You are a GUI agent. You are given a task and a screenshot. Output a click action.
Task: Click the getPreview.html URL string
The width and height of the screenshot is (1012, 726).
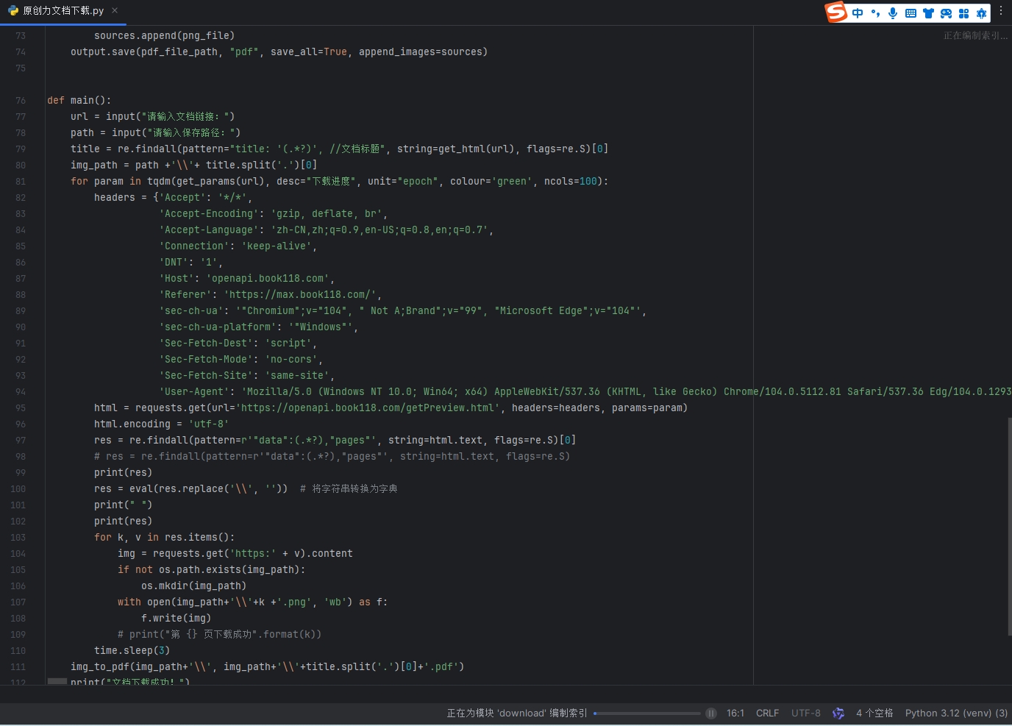(368, 408)
